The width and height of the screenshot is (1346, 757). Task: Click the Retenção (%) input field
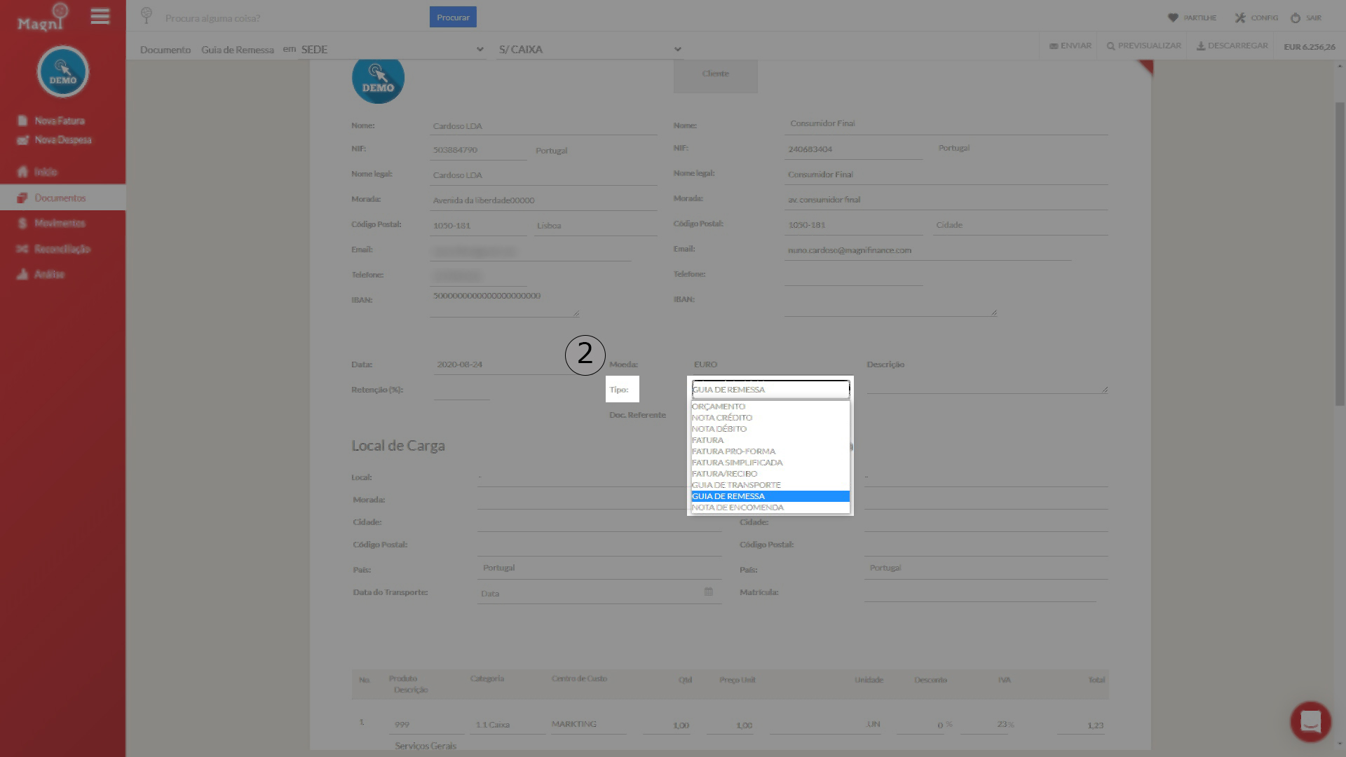[x=461, y=390]
